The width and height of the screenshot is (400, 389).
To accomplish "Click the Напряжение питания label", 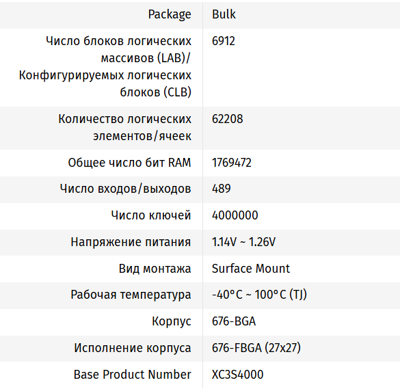I will coord(131,242).
